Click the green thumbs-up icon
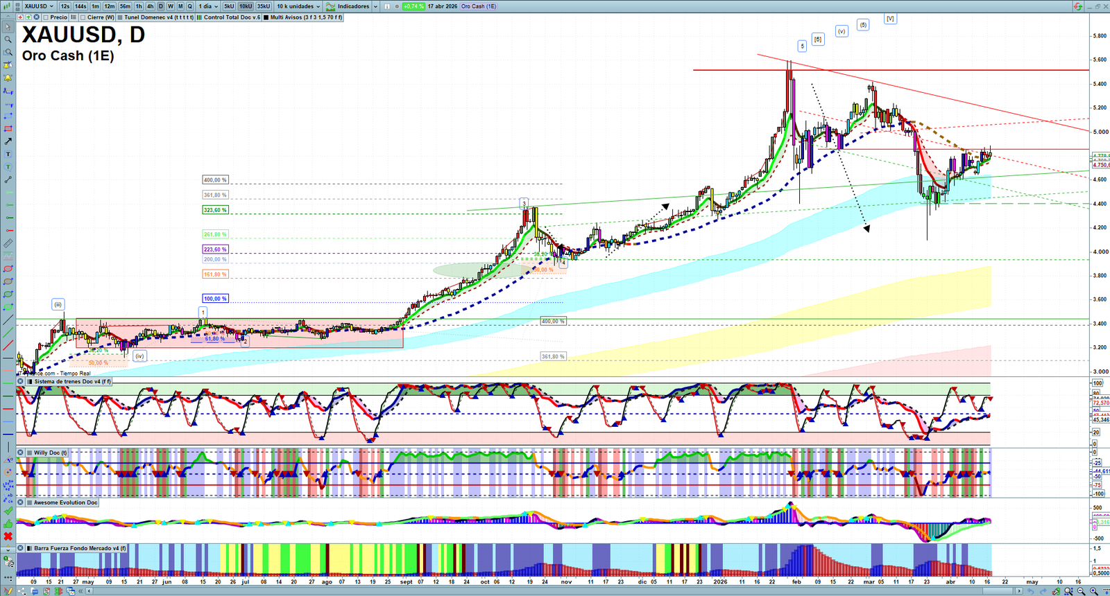 pos(8,523)
